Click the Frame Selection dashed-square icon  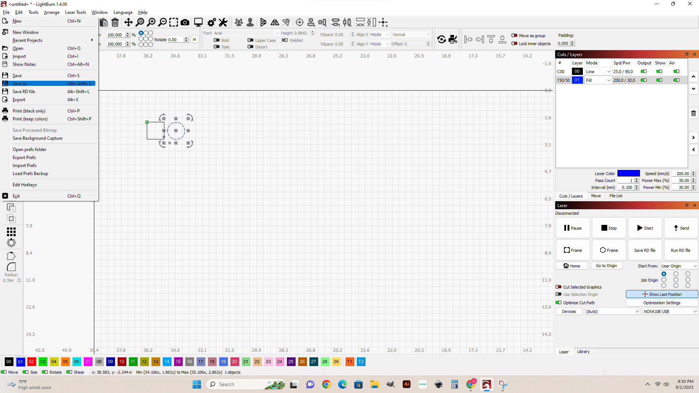pyautogui.click(x=174, y=23)
